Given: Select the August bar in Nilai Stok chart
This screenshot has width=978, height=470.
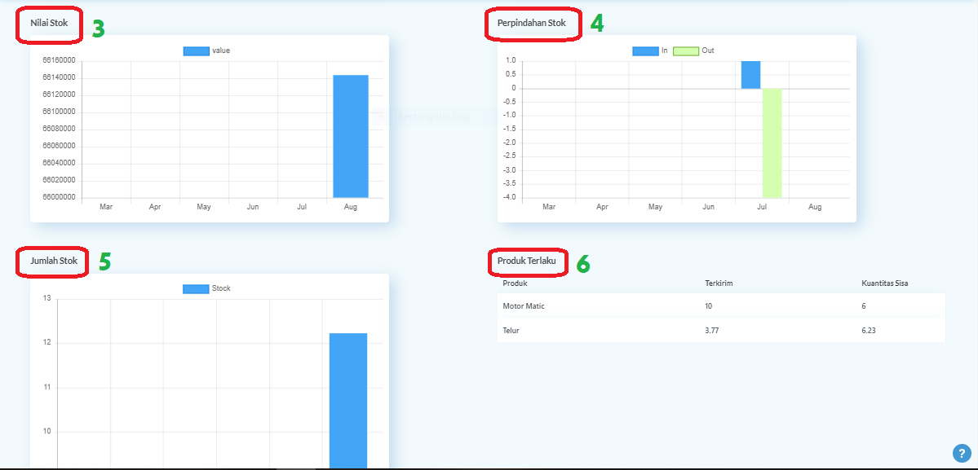Looking at the screenshot, I should (x=351, y=134).
